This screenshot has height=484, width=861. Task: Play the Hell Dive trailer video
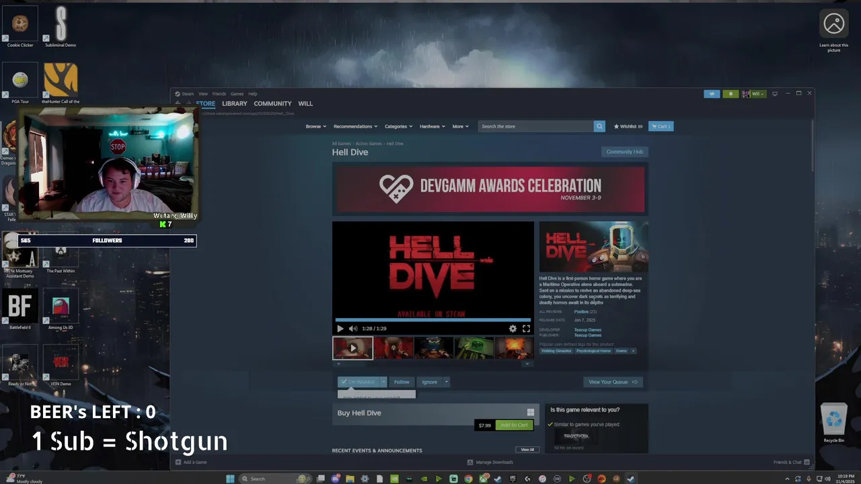point(340,329)
